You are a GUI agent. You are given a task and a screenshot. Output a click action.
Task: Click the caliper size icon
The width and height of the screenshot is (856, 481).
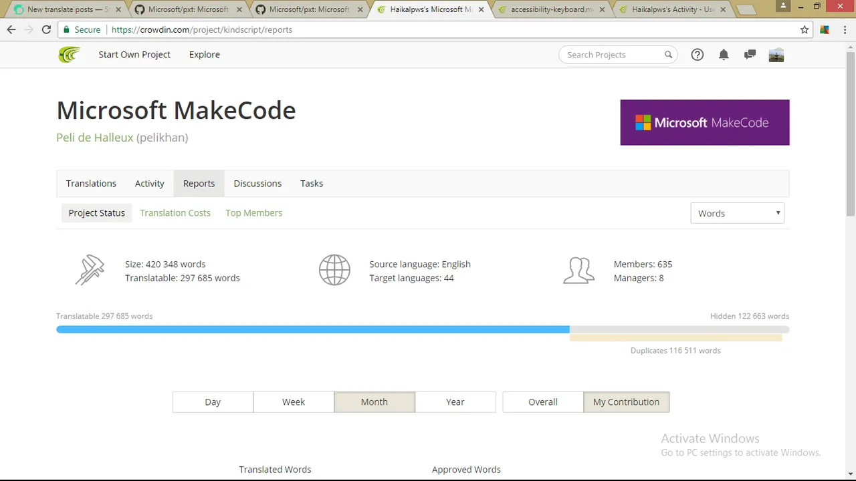click(x=90, y=271)
